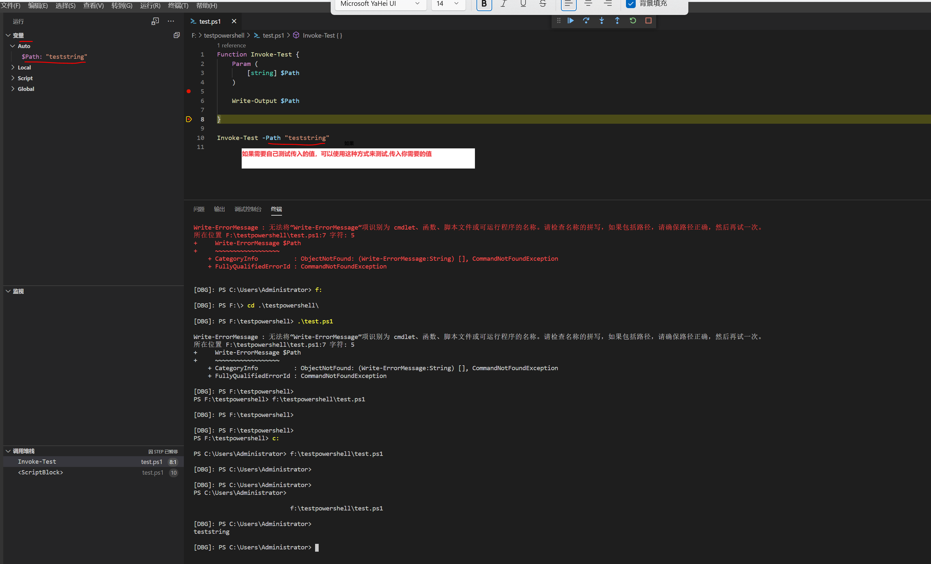Click the Step Over debug icon
931x564 pixels.
(x=587, y=22)
